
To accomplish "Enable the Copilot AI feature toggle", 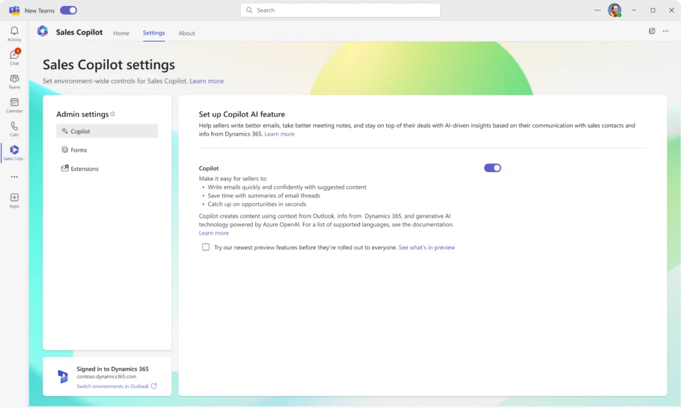I will (492, 167).
